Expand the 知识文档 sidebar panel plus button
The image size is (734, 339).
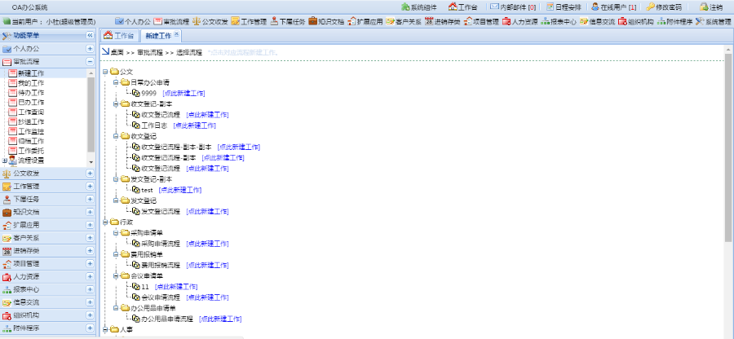(90, 213)
